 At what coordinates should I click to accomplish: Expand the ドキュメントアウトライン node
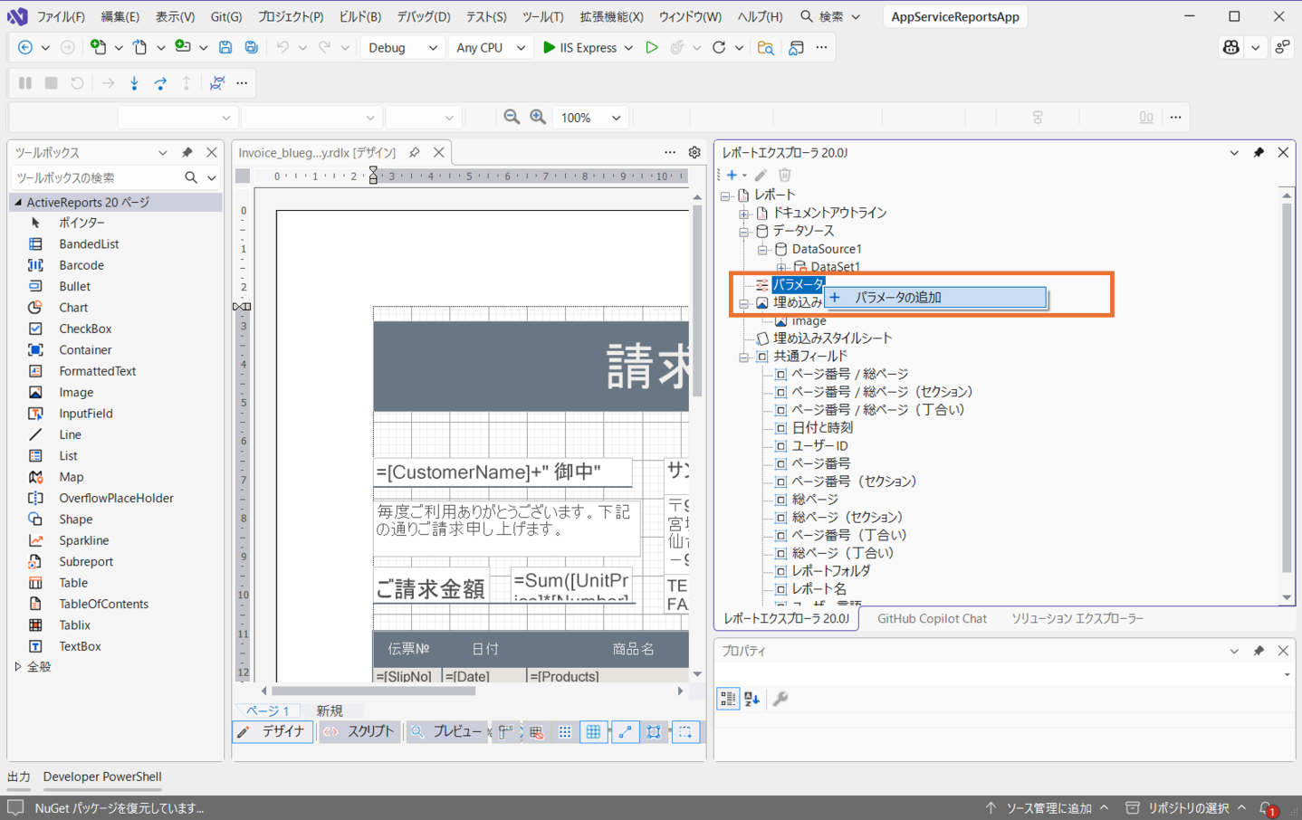[743, 214]
